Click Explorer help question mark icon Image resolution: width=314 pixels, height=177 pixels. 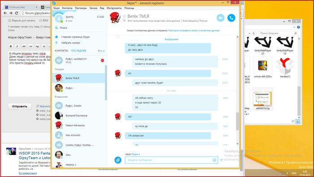click(298, 27)
